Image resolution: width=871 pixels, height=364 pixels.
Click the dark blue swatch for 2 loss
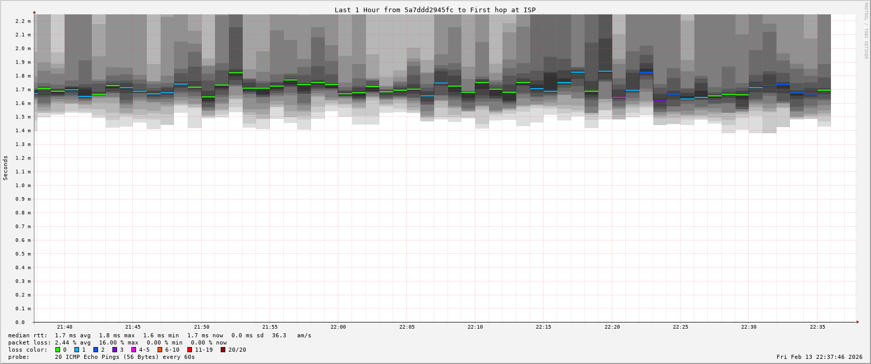click(96, 350)
